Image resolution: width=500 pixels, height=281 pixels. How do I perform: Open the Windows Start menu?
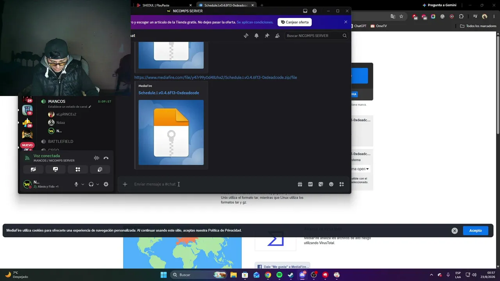[x=164, y=275]
